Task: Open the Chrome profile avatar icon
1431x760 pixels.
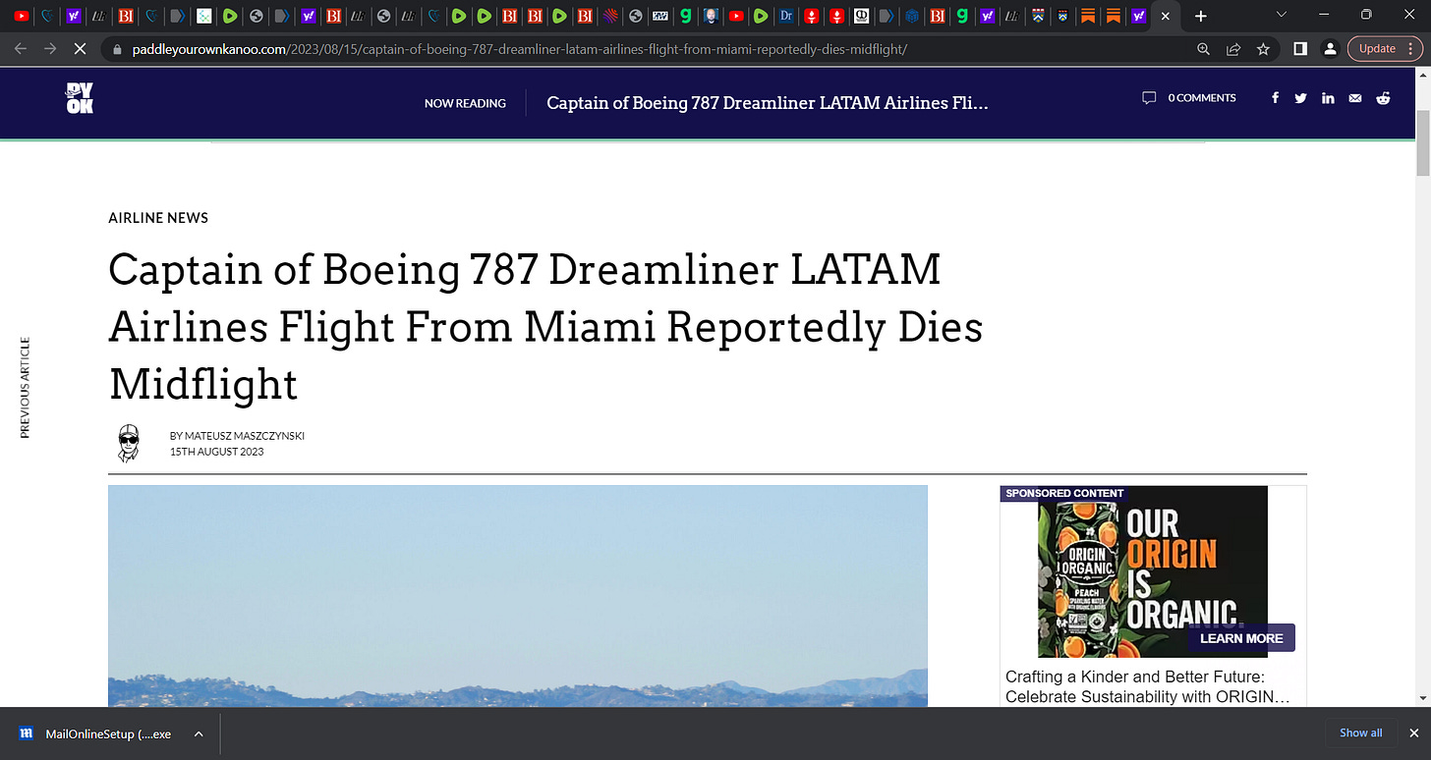Action: point(1330,48)
